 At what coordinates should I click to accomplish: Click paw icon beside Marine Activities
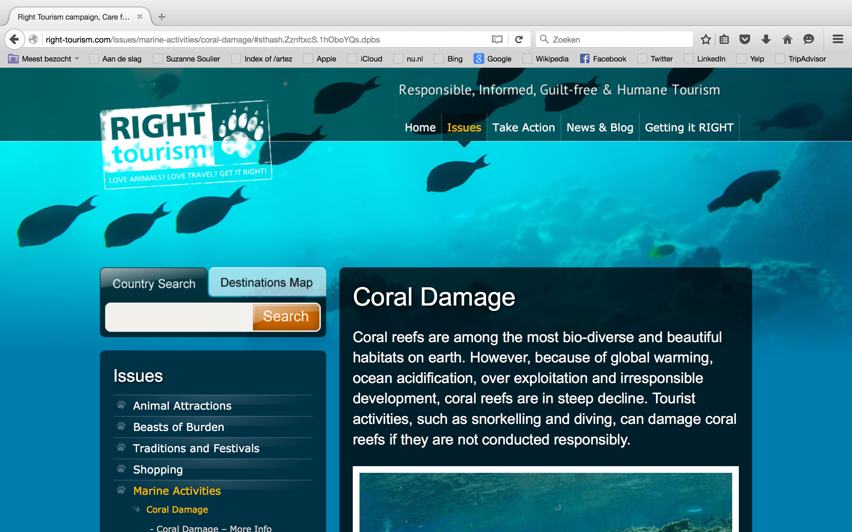(121, 490)
